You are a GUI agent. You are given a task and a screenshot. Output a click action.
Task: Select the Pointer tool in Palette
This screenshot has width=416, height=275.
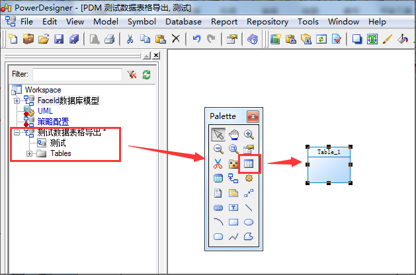tap(218, 134)
